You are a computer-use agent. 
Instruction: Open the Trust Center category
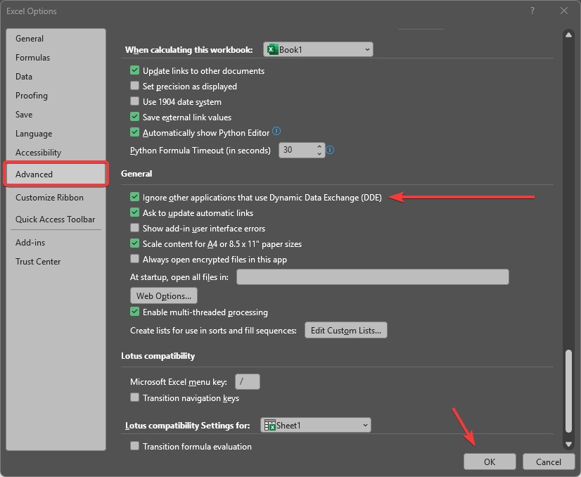click(x=38, y=261)
